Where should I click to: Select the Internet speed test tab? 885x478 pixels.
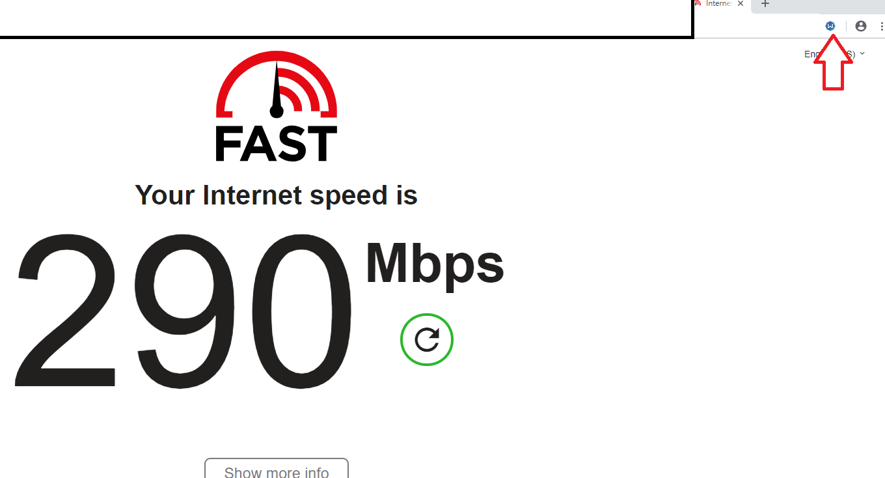(x=719, y=5)
